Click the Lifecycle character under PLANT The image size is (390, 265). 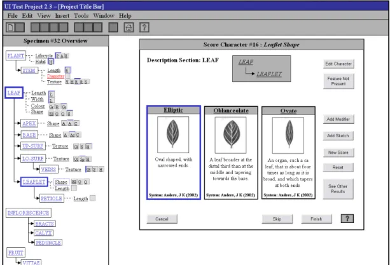coord(44,56)
